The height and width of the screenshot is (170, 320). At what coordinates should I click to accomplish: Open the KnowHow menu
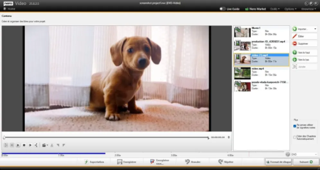point(309,9)
